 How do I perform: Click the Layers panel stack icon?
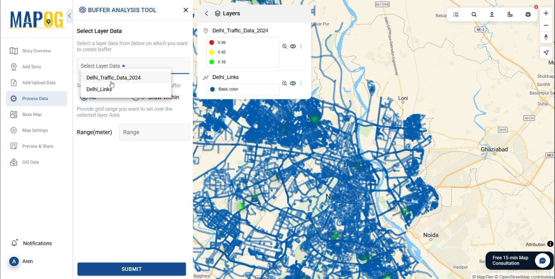click(217, 14)
